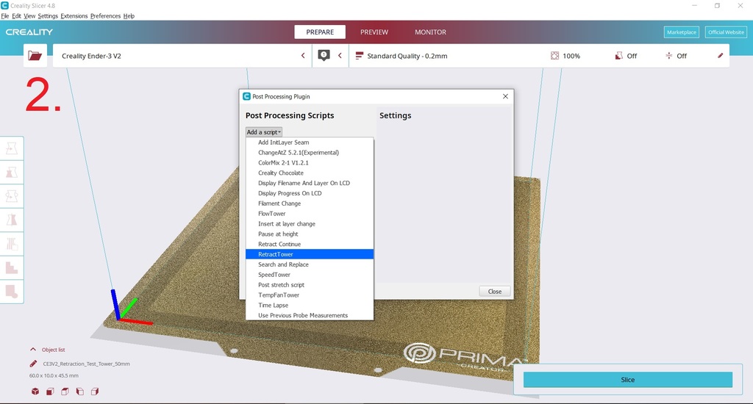Choose RetractTower from the script list
This screenshot has width=753, height=404.
(x=276, y=254)
